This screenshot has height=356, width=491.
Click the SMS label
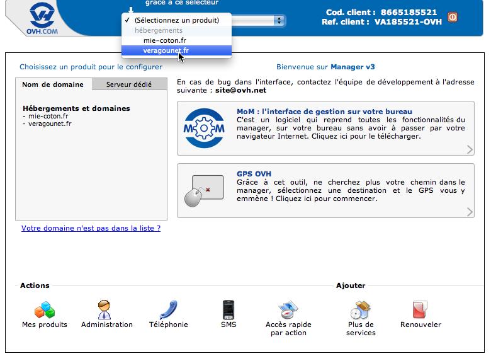(x=229, y=324)
